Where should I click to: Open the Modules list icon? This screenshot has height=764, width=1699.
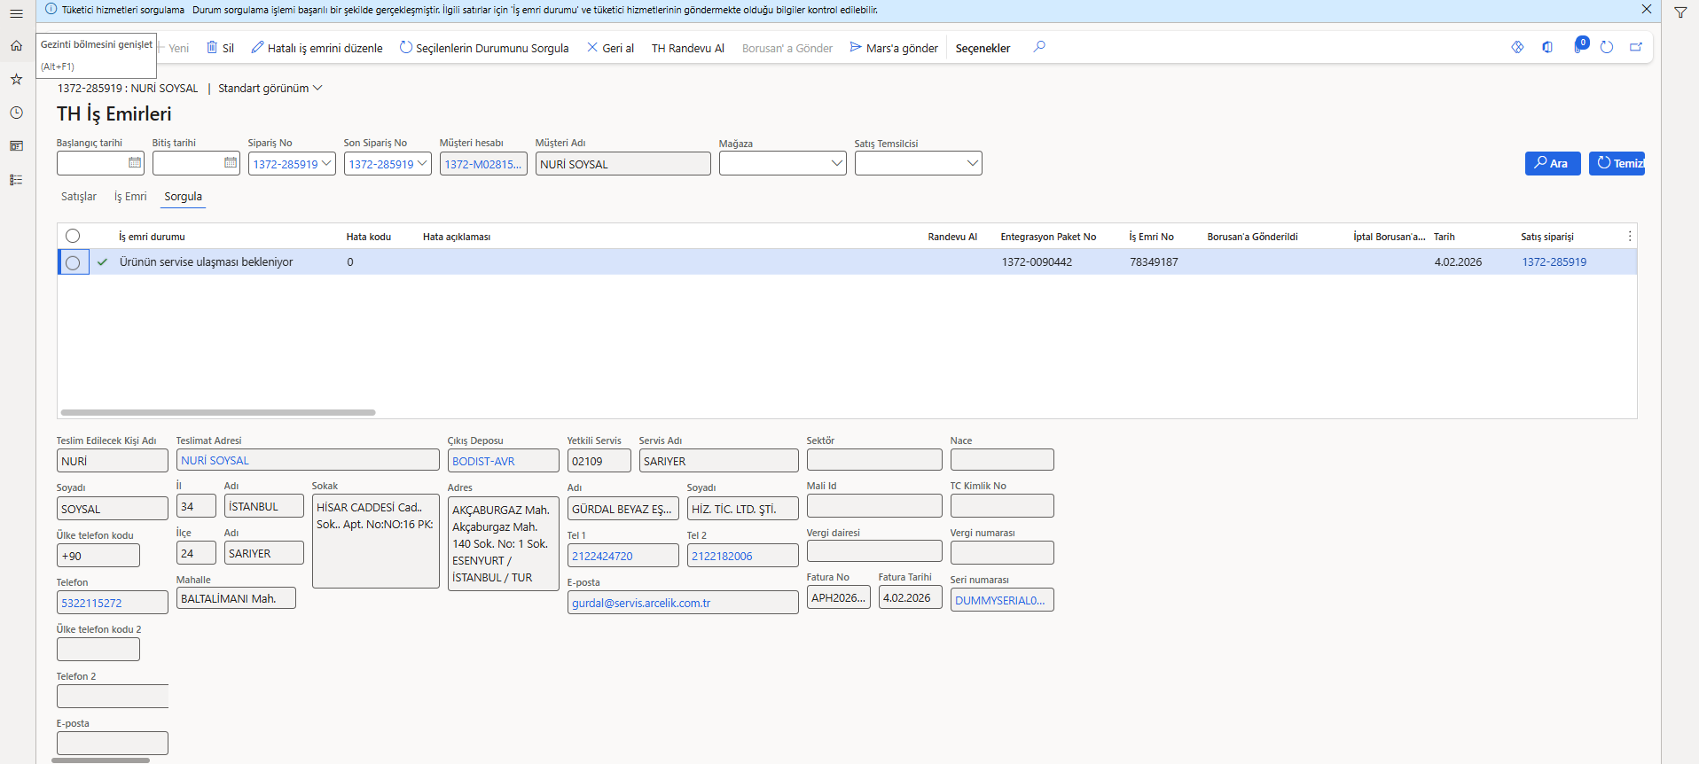point(16,180)
